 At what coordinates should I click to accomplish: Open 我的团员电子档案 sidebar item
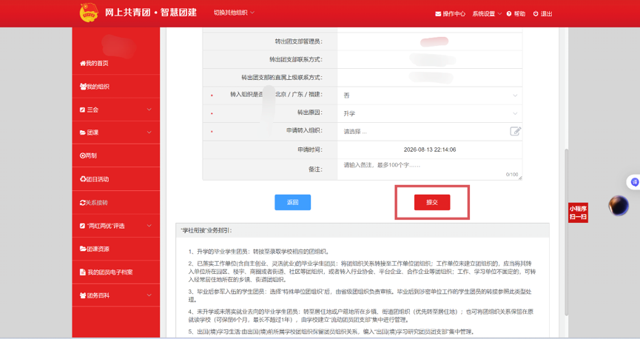tap(116, 272)
